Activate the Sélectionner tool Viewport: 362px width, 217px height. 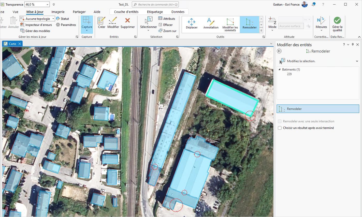[148, 22]
